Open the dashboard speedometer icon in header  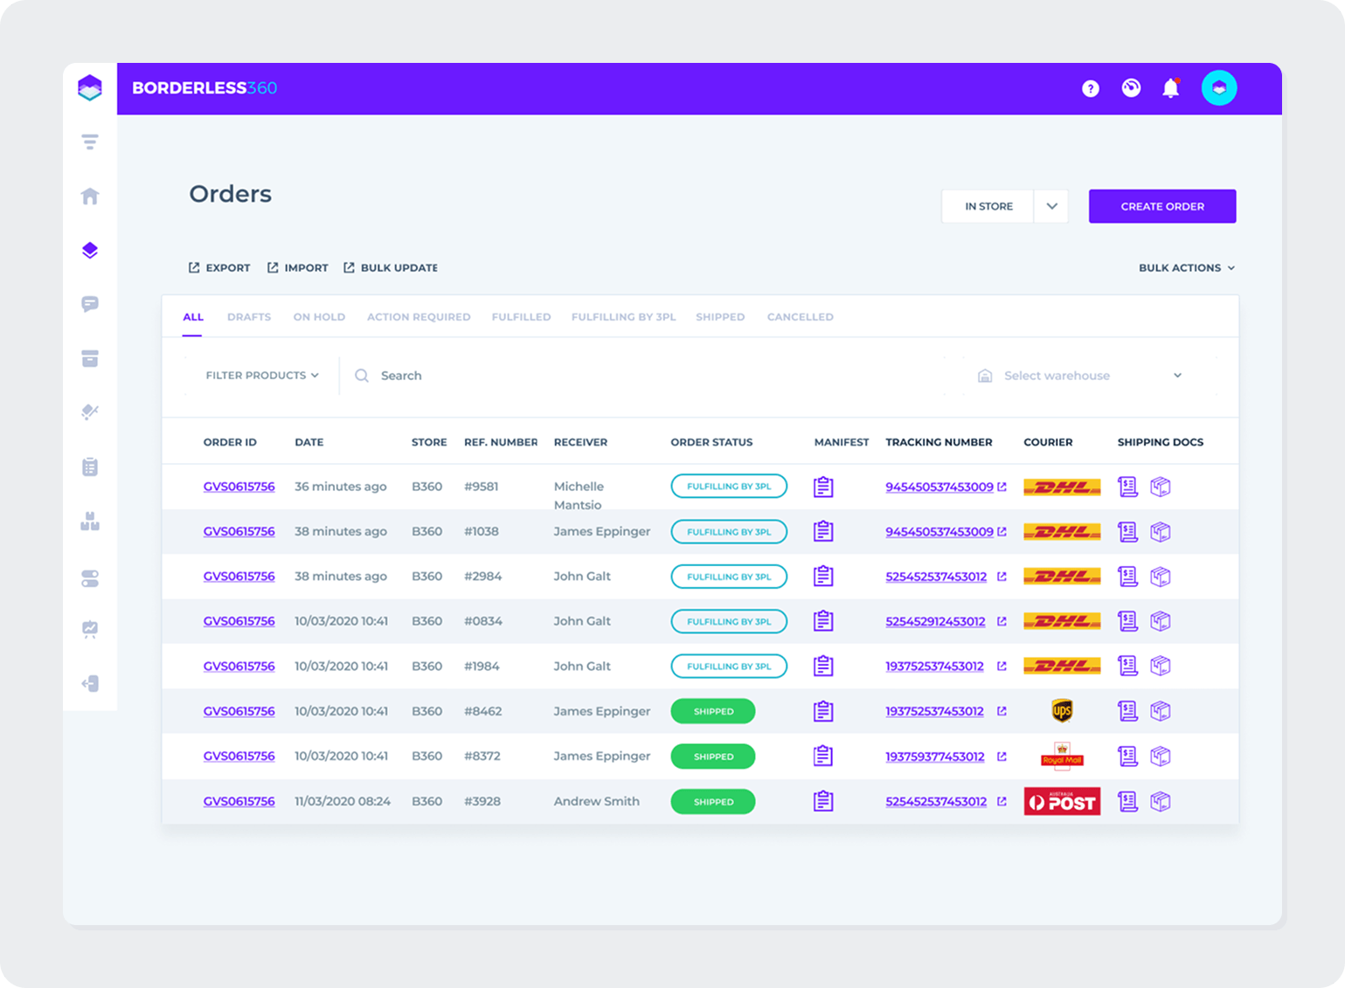1131,88
